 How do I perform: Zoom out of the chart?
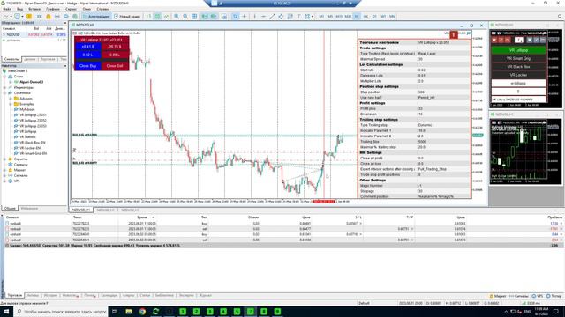(x=185, y=16)
